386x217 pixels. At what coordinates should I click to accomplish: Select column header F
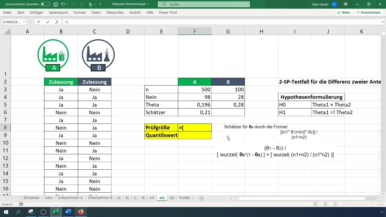[195, 32]
